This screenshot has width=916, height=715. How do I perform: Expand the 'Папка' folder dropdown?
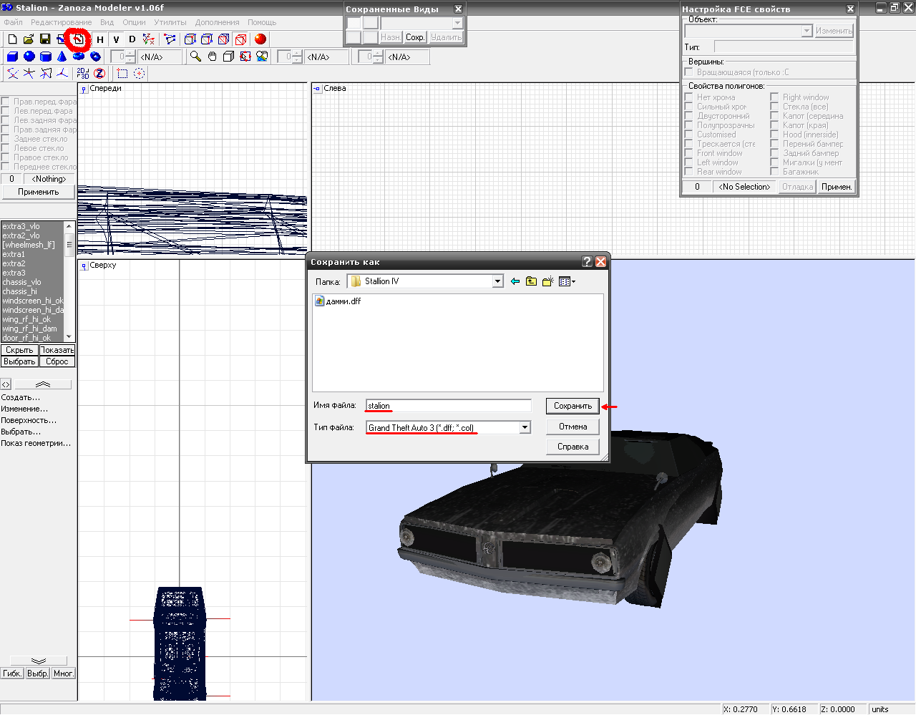coord(497,282)
